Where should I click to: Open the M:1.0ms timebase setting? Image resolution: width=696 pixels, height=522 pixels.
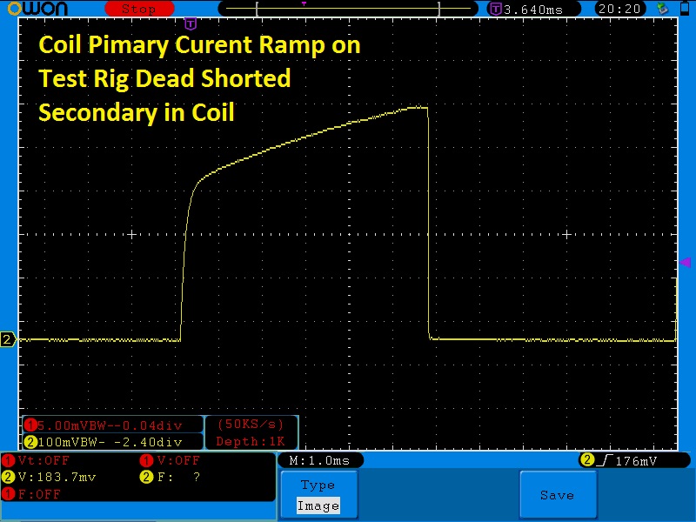[x=319, y=460]
